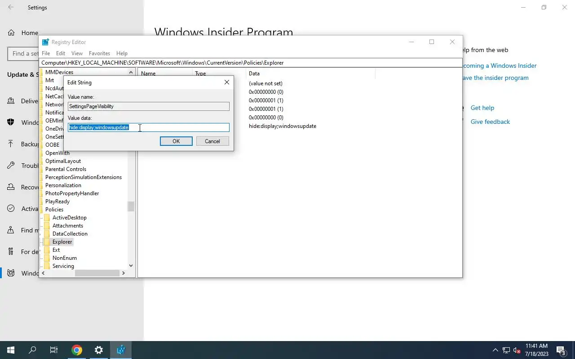Viewport: 575px width, 359px height.
Task: Open the Help menu in Registry Editor
Action: 122,53
